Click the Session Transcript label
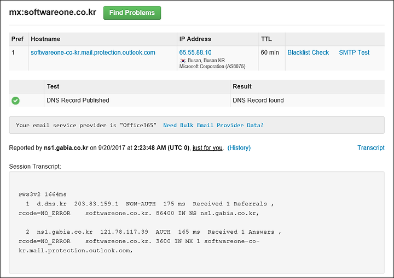Screen dimensions: 394x278 (x=35, y=167)
